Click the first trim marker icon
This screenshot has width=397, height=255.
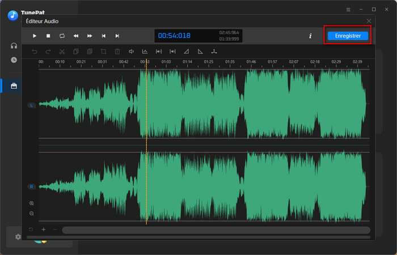[x=159, y=52]
